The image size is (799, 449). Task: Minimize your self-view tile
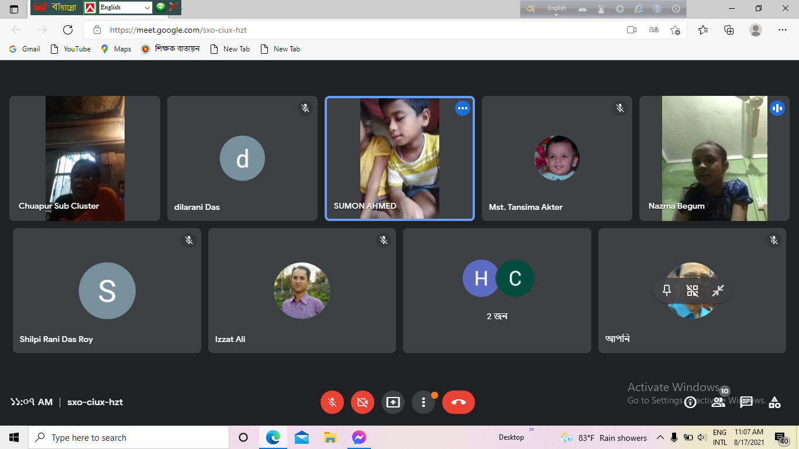718,291
